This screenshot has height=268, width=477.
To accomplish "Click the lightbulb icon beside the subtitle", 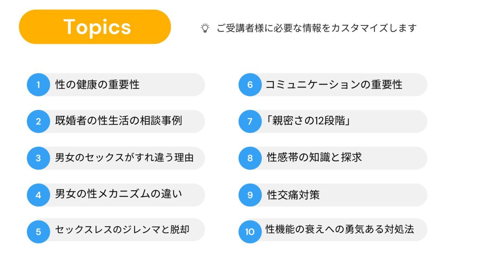I will point(205,28).
